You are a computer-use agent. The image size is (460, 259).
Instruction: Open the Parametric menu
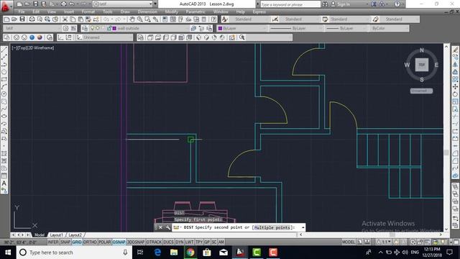(195, 12)
